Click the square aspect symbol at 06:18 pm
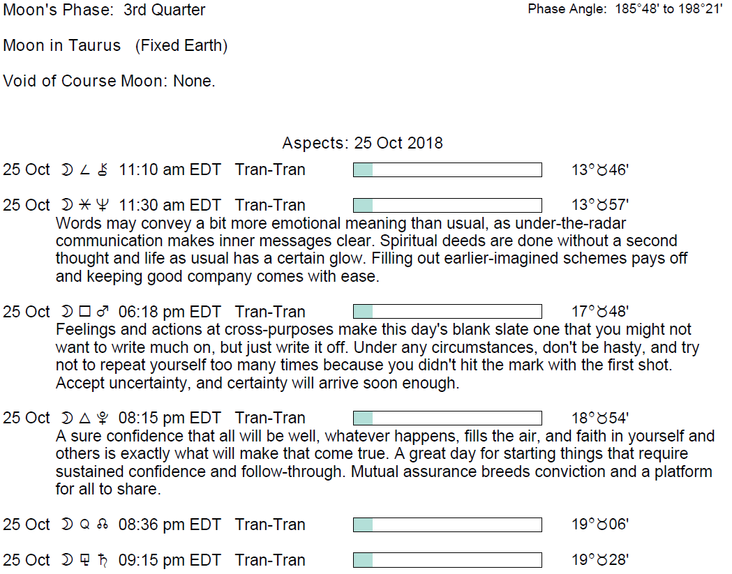The width and height of the screenshot is (732, 574). click(85, 312)
